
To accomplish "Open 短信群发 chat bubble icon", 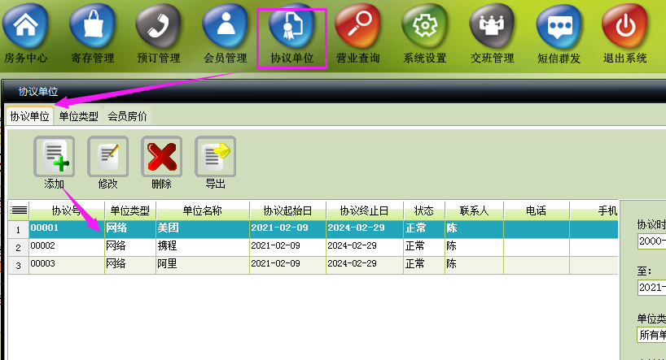I will point(559,25).
